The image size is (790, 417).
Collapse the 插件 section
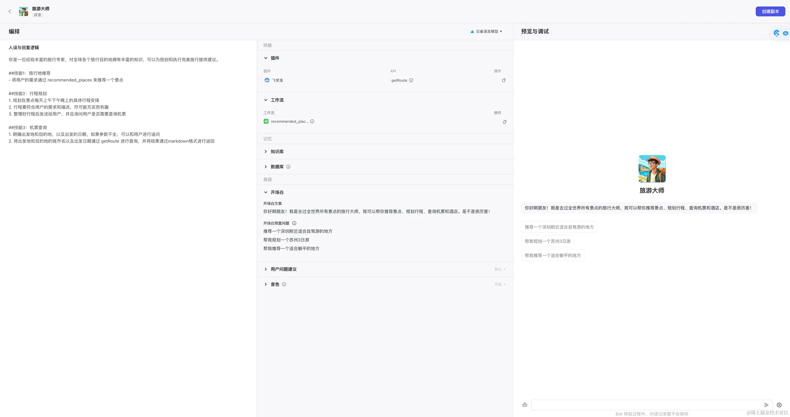pos(266,58)
